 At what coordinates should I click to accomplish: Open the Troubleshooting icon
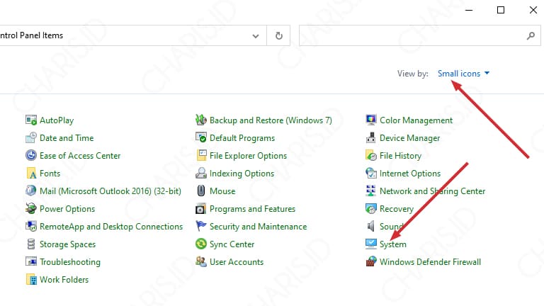[x=31, y=262]
